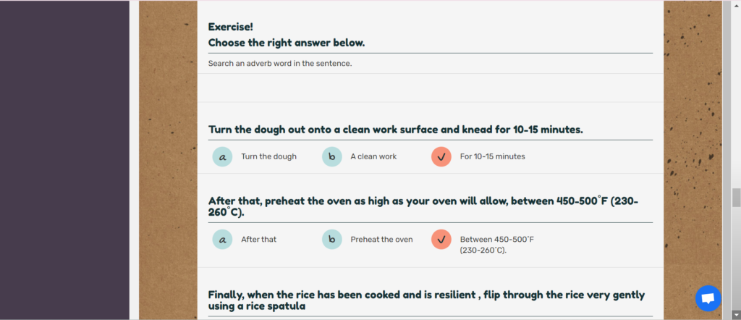Open the blue chat bubble icon
This screenshot has width=741, height=320.
708,298
